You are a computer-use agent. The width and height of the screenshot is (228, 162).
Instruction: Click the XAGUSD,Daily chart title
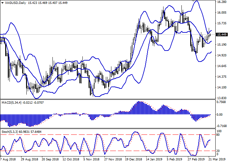[14, 2]
